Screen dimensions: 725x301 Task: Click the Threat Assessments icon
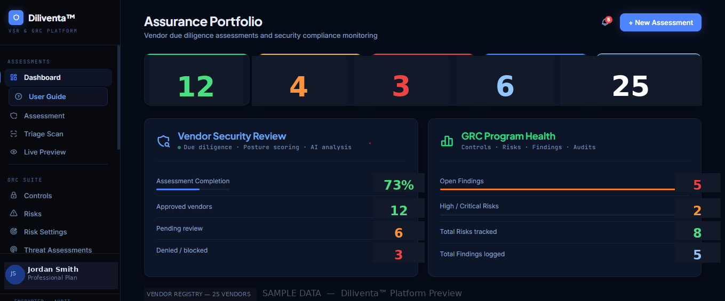(14, 250)
